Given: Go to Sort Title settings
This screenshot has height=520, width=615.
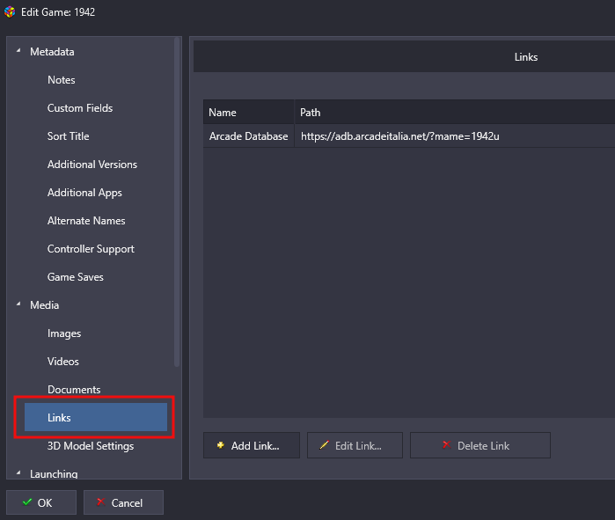Looking at the screenshot, I should (69, 136).
